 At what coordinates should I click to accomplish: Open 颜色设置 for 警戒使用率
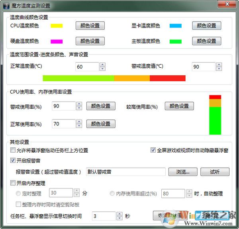[x=101, y=106]
